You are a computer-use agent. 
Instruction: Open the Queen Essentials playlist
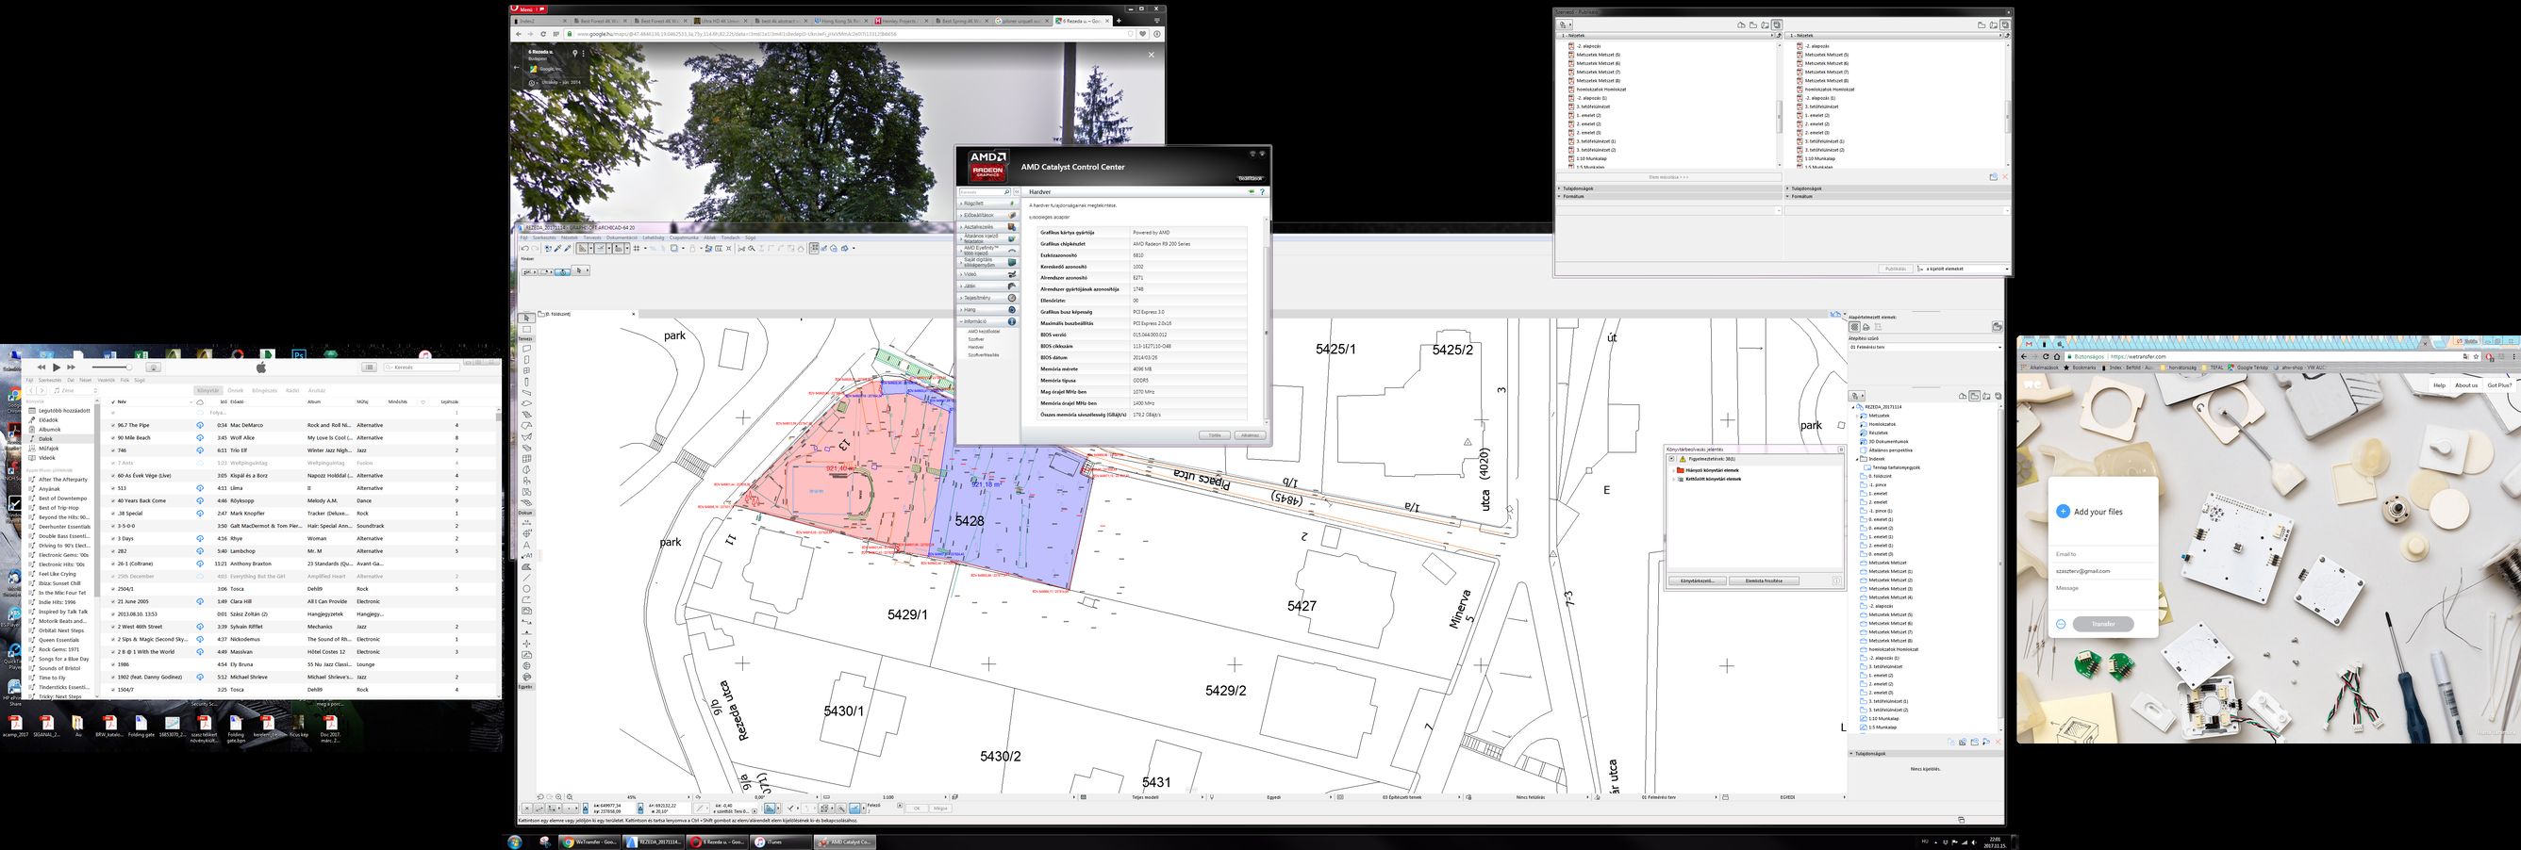58,641
